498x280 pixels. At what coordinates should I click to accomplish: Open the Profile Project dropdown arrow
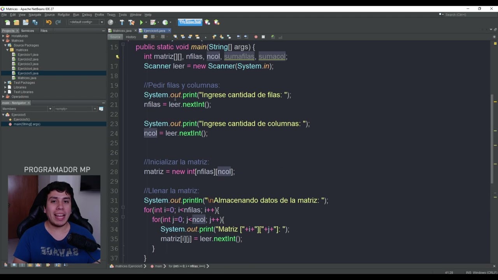coord(170,22)
